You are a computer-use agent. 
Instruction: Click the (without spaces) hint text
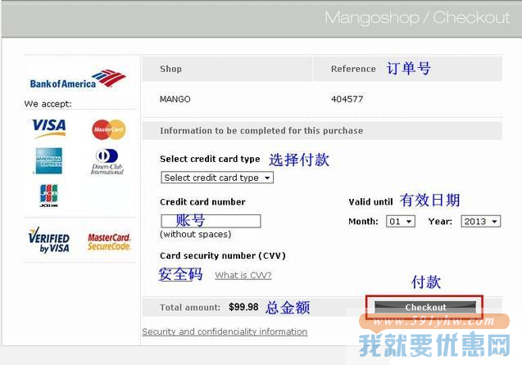(x=195, y=234)
